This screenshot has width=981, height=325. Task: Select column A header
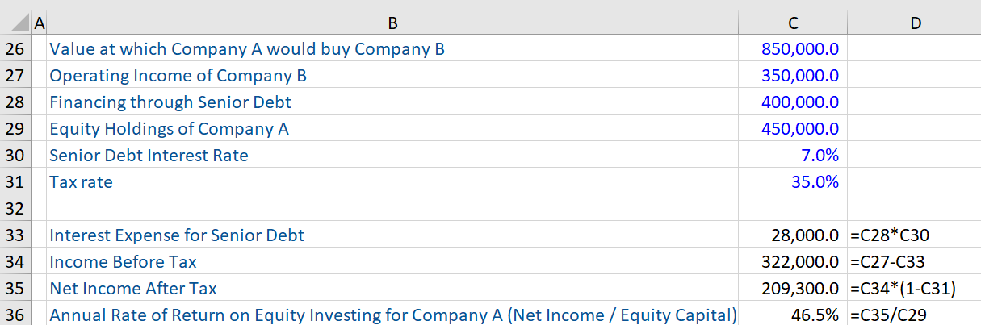(x=39, y=23)
